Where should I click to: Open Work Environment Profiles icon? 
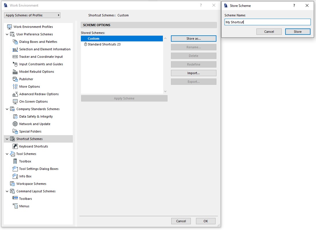[9, 27]
